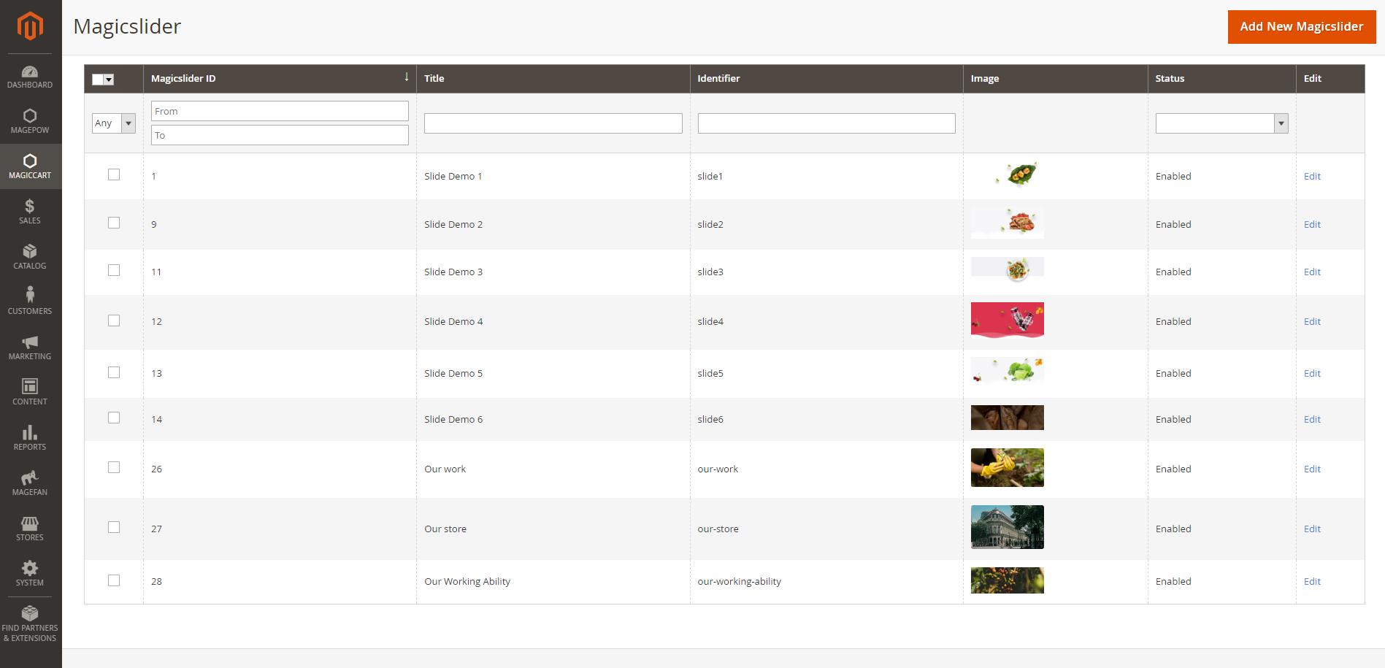Tick the checkbox for Slide Demo 1
This screenshot has width=1385, height=668.
tap(114, 174)
